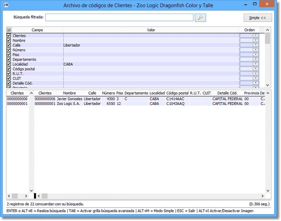
Task: Click the Simple << button
Action: (258, 18)
